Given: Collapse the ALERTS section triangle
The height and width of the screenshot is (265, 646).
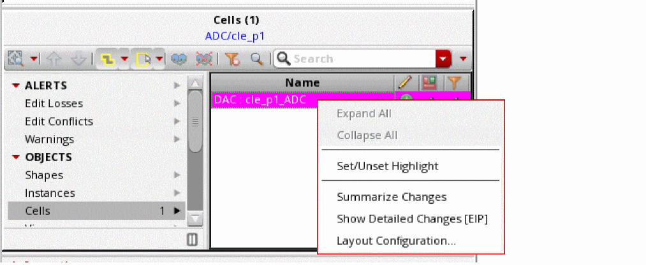Looking at the screenshot, I should coord(16,85).
